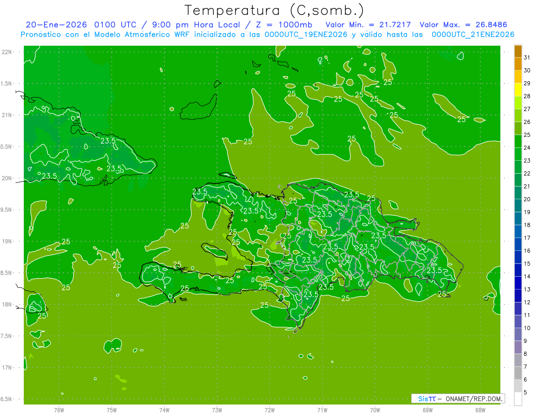Click the "71W" longitude axis label
The width and height of the screenshot is (539, 416).
coord(322,410)
